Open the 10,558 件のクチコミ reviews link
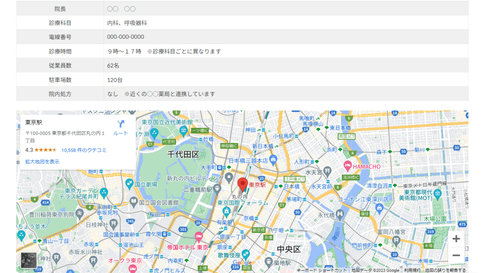The width and height of the screenshot is (486, 273). point(84,150)
